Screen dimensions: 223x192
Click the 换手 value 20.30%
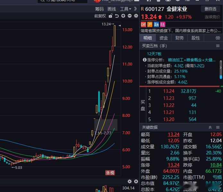pos(214,153)
